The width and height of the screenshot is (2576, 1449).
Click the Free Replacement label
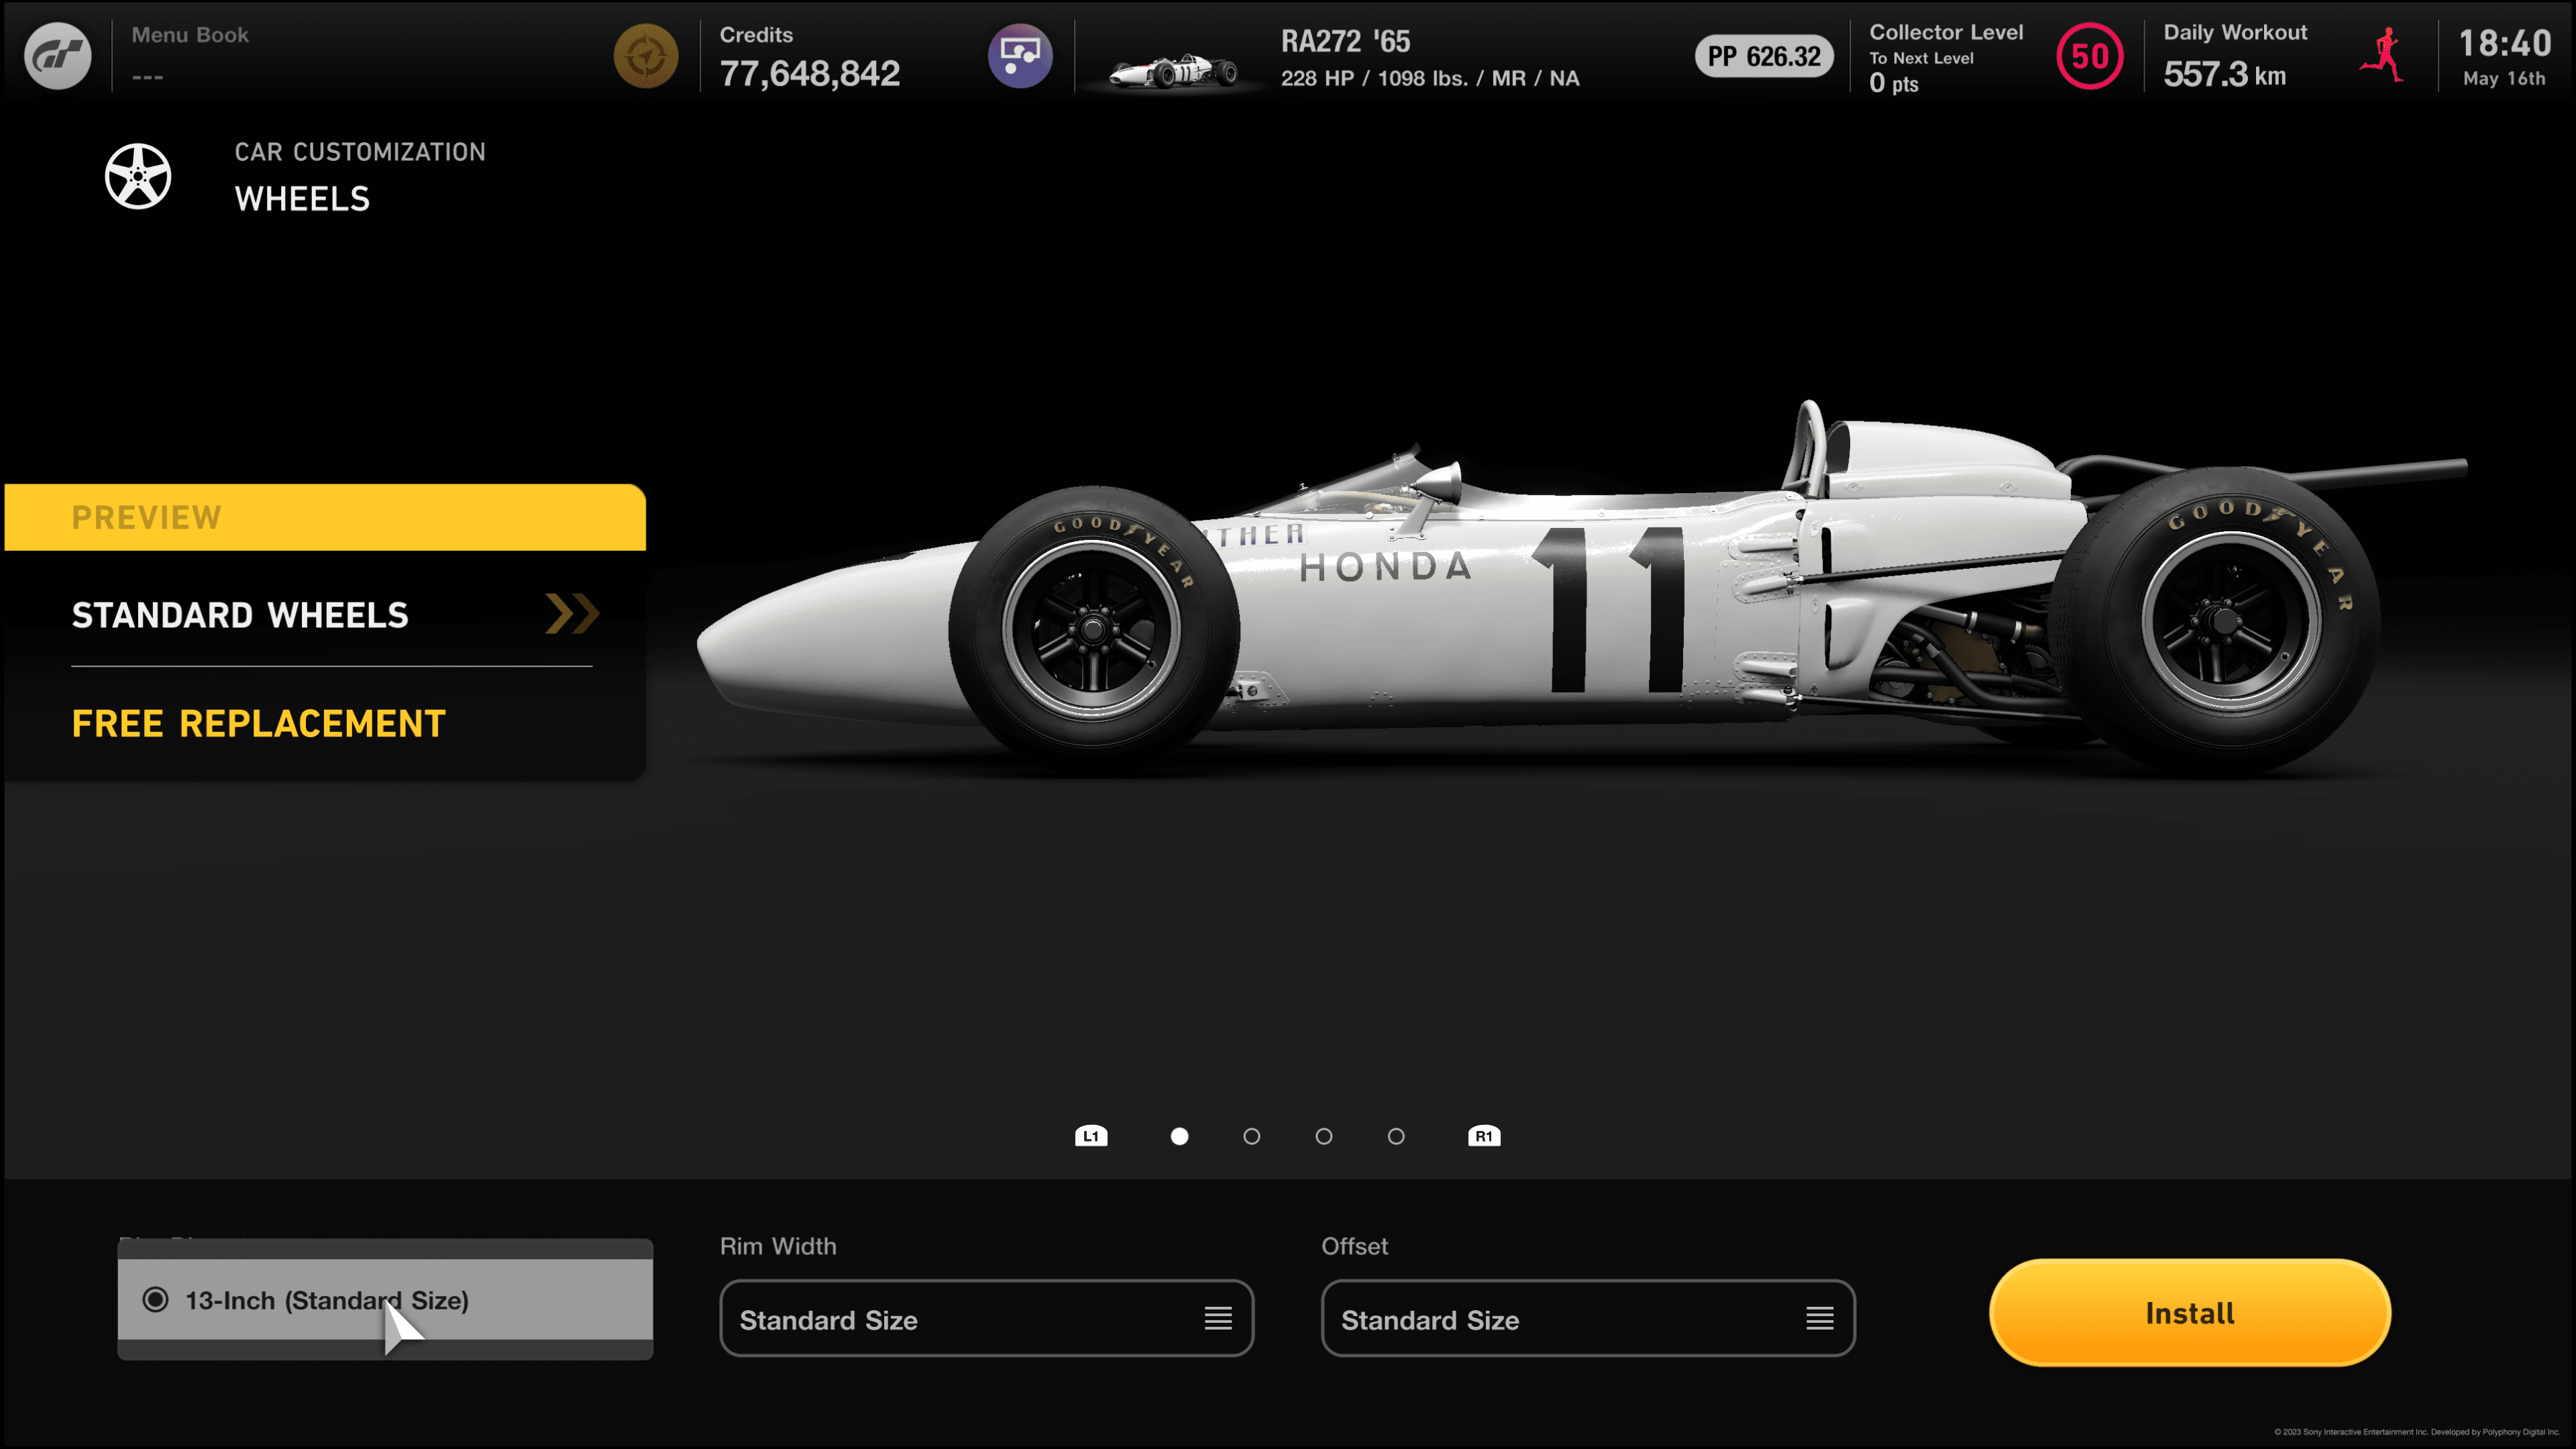(x=259, y=723)
